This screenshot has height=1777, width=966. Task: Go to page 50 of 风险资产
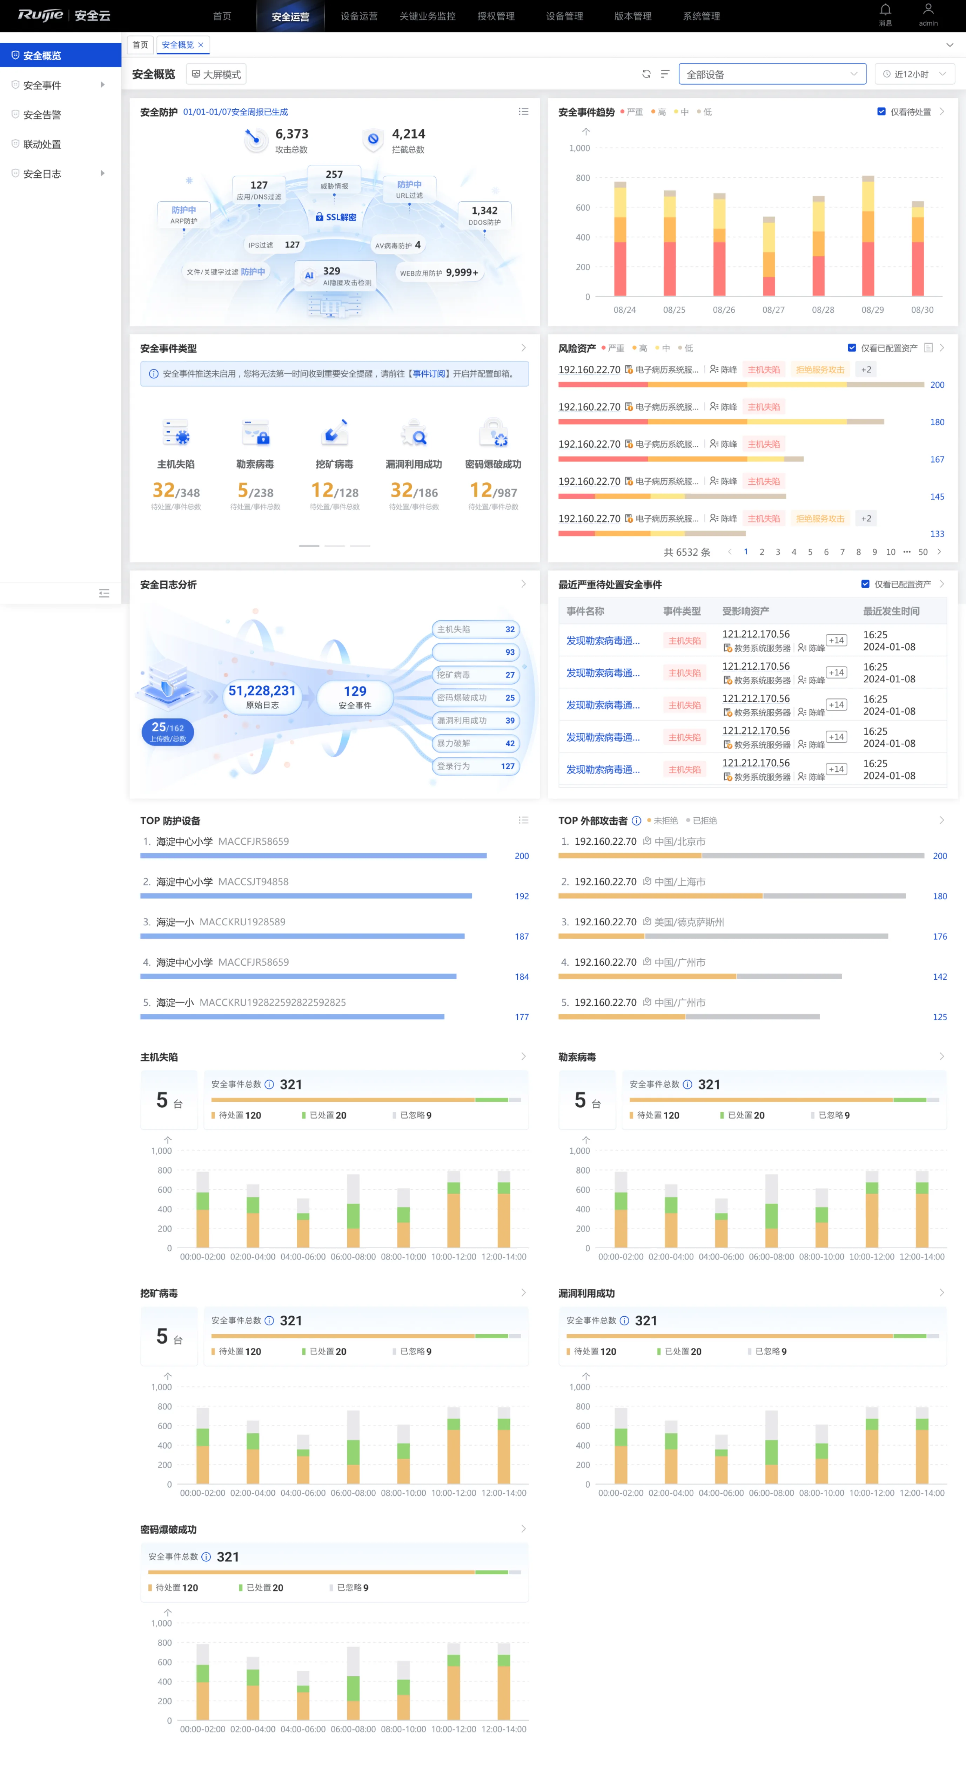pos(923,552)
